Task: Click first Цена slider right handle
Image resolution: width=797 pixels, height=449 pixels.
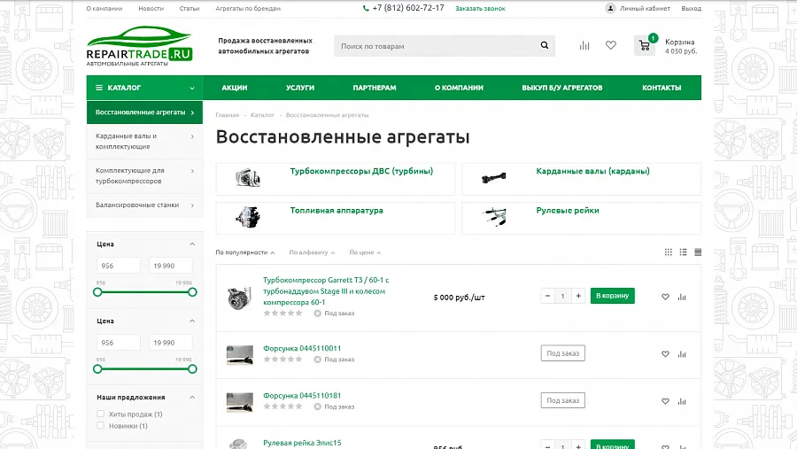Action: 192,292
